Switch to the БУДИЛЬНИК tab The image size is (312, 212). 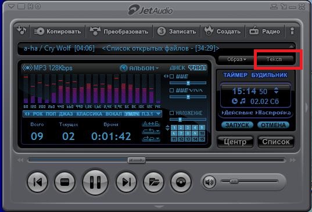pyautogui.click(x=269, y=75)
